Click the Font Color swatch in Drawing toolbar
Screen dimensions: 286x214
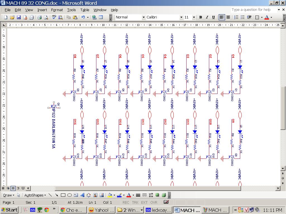129,195
